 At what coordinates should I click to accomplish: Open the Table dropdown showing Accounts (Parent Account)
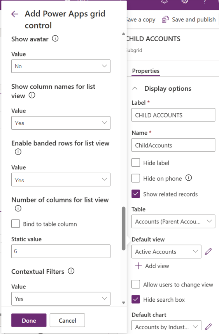pos(173,221)
